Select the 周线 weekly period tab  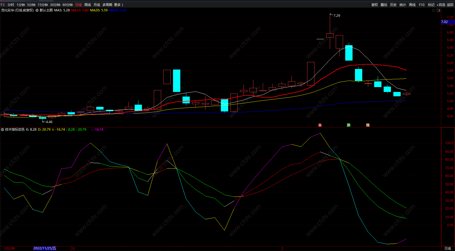click(88, 5)
